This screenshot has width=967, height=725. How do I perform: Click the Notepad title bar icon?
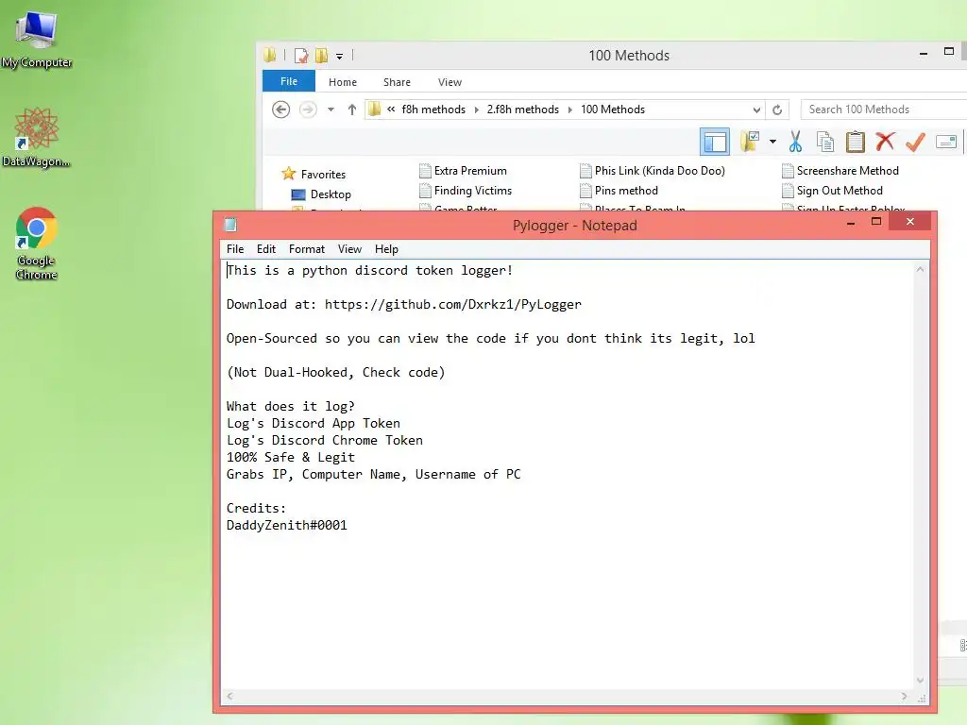pyautogui.click(x=230, y=225)
